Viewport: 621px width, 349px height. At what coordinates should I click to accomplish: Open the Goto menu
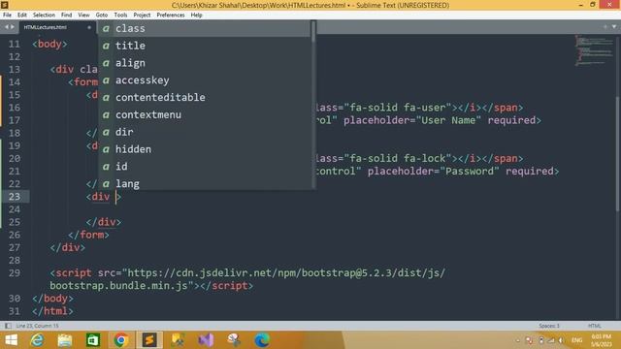[101, 16]
